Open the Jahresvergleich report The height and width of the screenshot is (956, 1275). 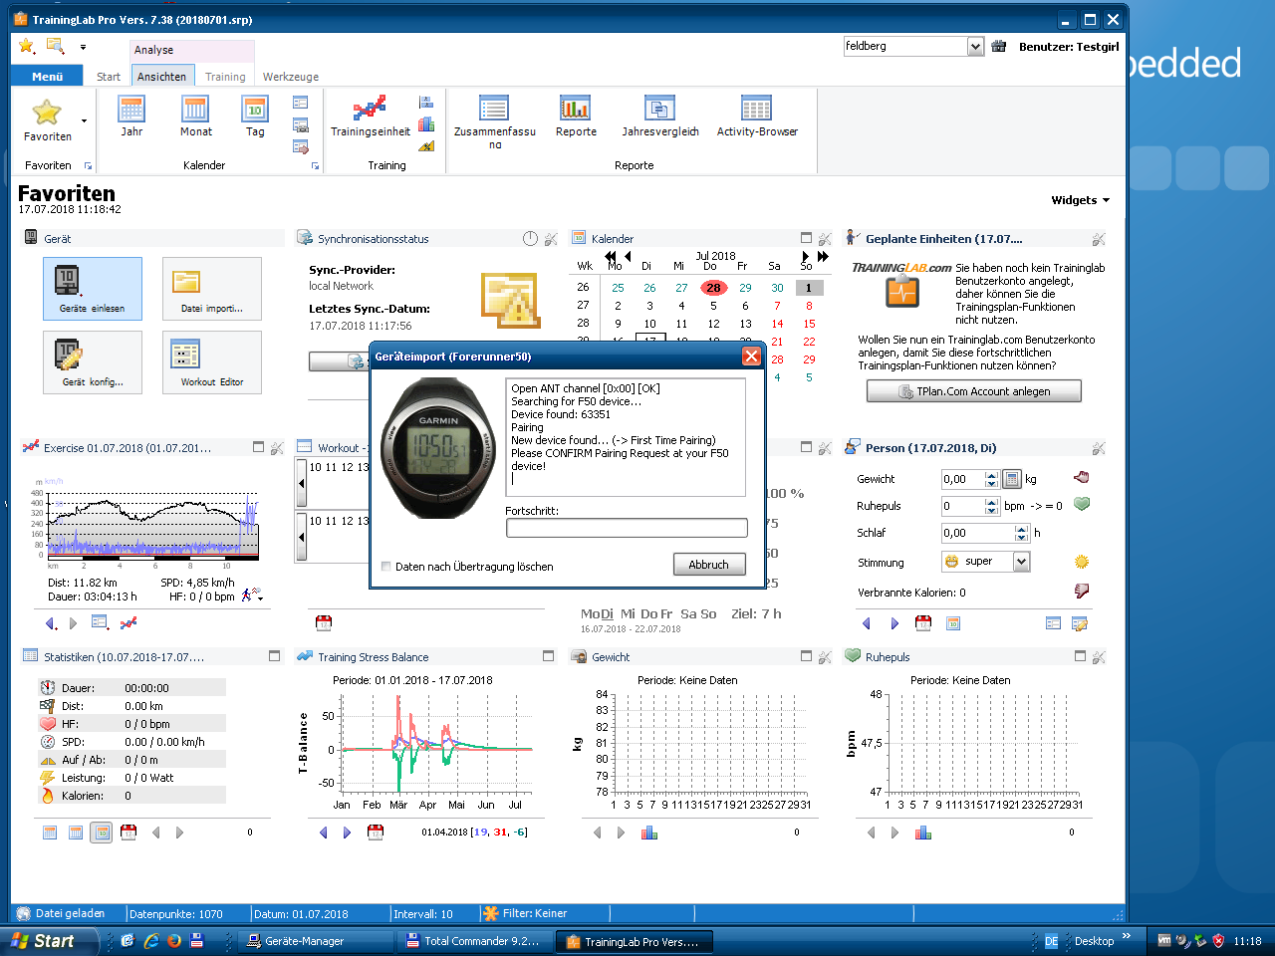coord(657,117)
